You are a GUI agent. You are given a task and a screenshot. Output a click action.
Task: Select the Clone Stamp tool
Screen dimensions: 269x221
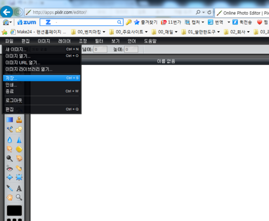point(19,120)
